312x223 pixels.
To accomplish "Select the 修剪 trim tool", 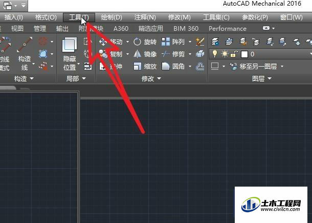I will 173,54.
